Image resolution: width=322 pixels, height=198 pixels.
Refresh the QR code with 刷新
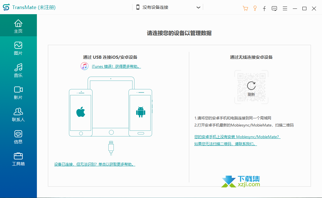251,89
